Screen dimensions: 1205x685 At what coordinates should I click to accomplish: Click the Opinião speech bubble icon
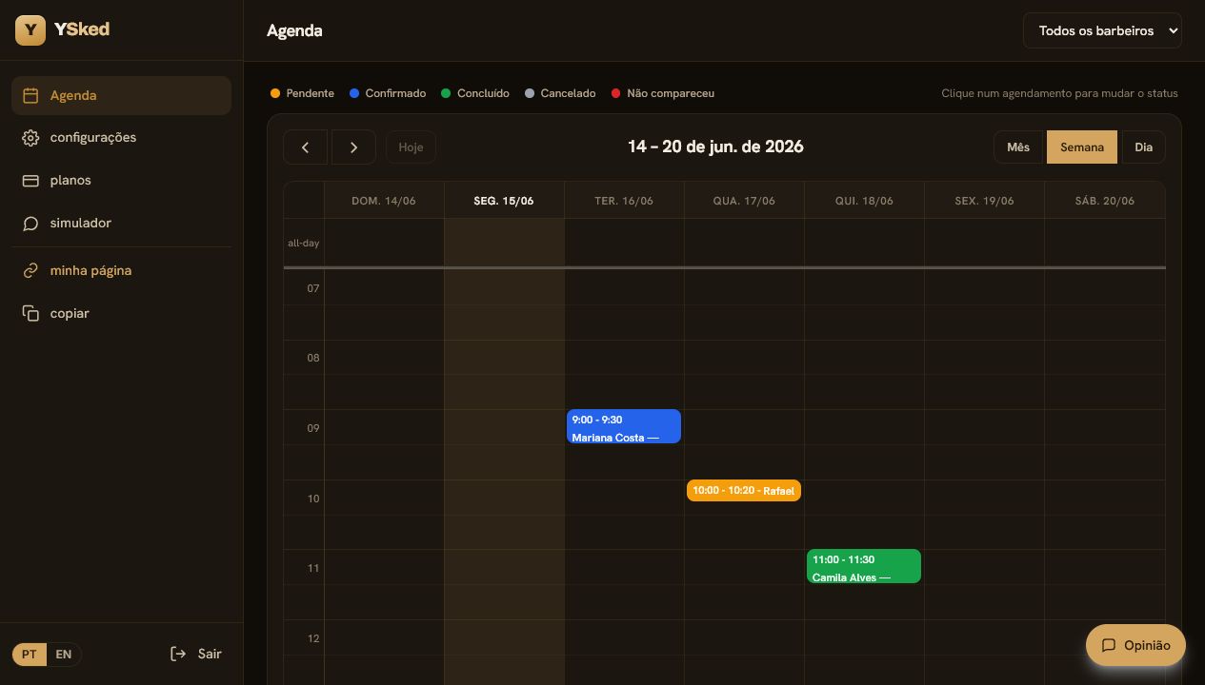click(x=1109, y=645)
